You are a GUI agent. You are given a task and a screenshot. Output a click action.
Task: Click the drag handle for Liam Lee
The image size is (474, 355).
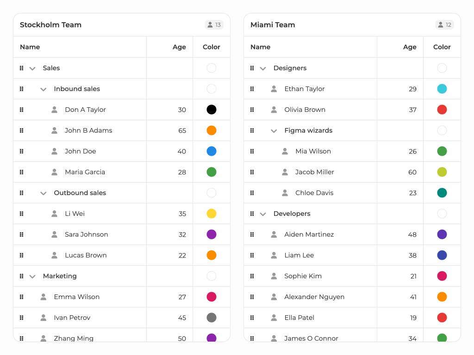[x=252, y=255]
